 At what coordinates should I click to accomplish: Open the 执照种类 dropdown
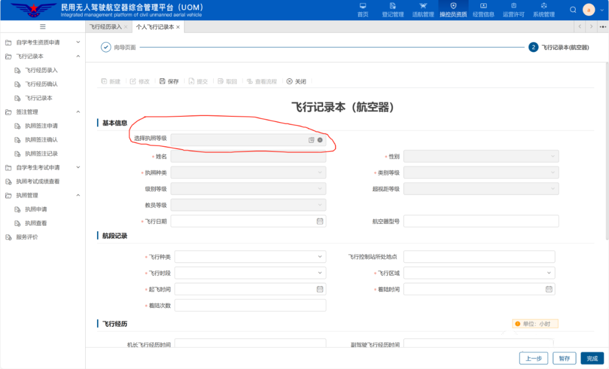tap(248, 173)
